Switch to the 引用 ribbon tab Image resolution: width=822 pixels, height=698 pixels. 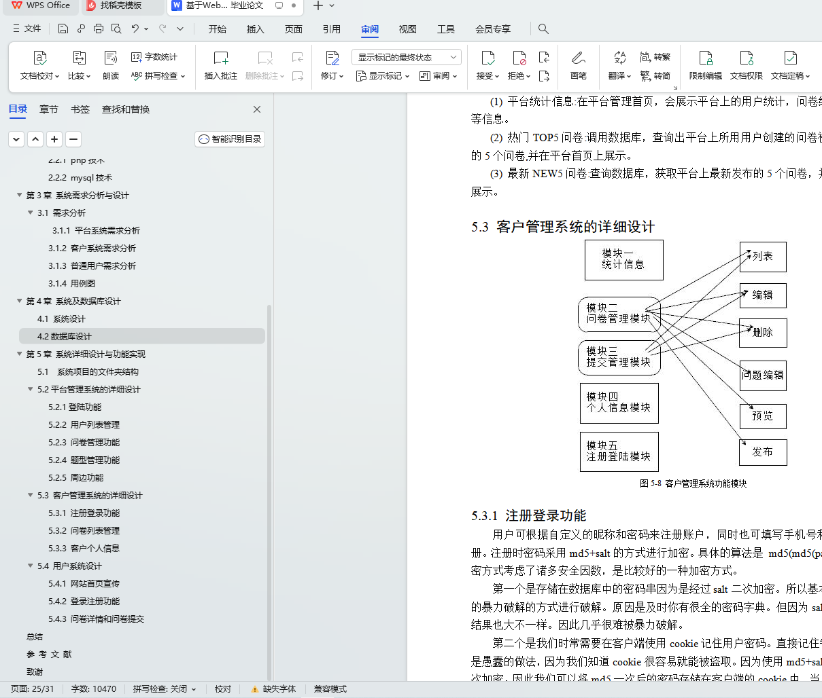click(x=332, y=29)
